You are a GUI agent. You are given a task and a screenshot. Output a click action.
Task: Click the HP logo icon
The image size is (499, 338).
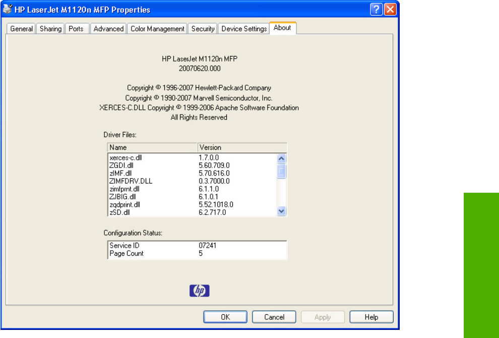click(x=200, y=291)
